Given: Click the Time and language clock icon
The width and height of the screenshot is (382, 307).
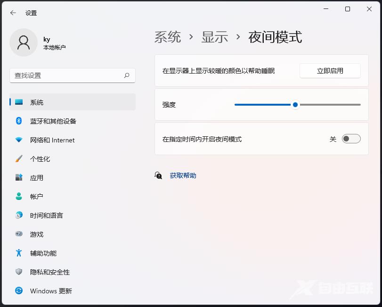Looking at the screenshot, I should (19, 216).
